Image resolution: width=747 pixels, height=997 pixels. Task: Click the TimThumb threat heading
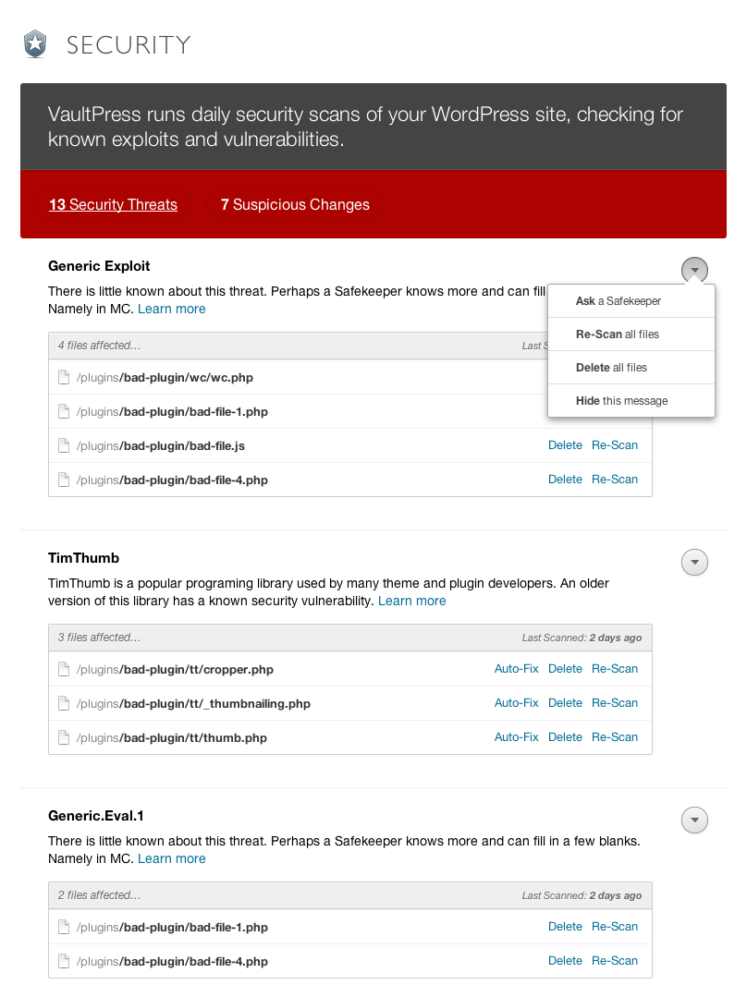click(83, 558)
